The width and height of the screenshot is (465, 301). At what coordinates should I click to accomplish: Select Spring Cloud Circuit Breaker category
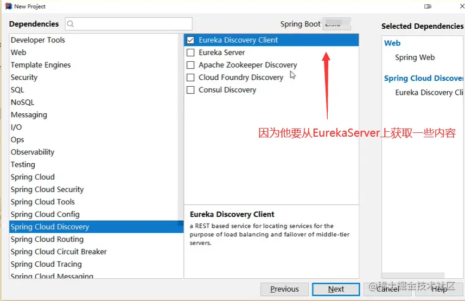click(93, 252)
